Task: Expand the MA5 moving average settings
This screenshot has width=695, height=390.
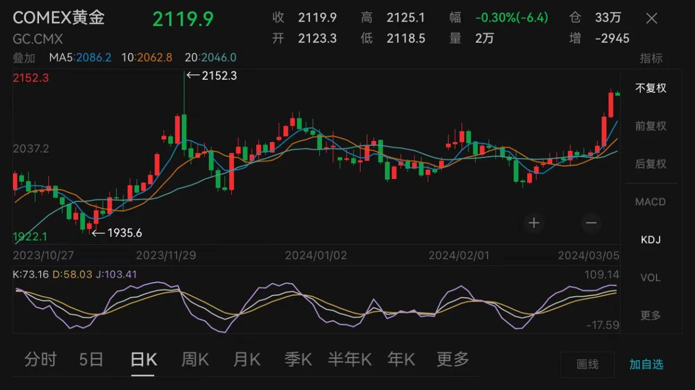Action: 80,57
